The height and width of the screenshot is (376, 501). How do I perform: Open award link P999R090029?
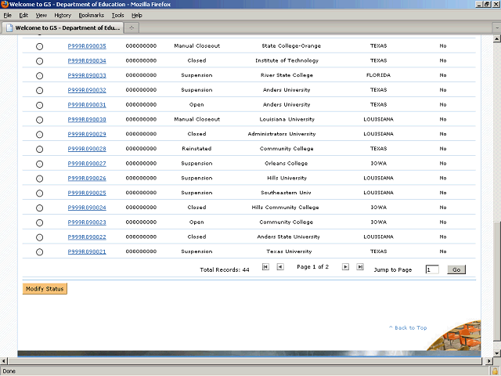(x=87, y=134)
